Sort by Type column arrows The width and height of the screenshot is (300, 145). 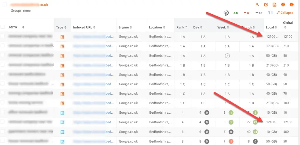65,27
